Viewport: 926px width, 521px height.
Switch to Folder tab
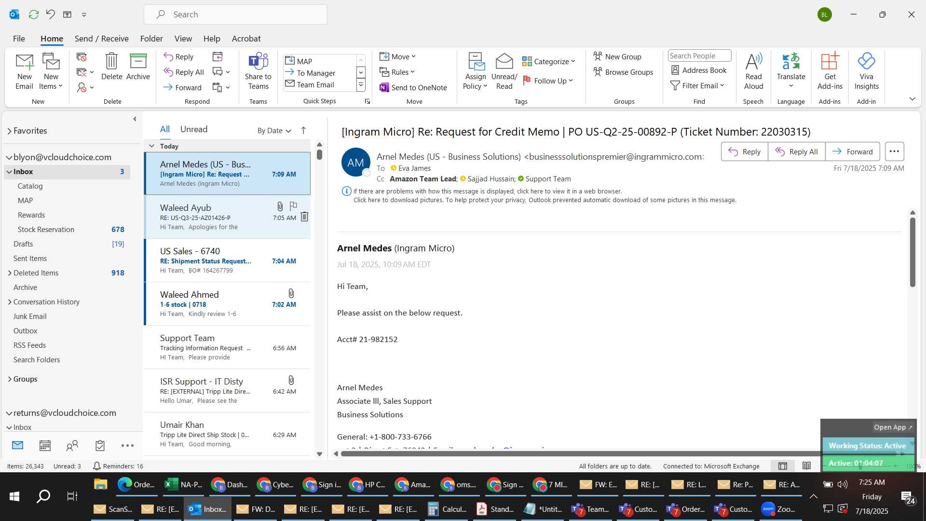point(151,39)
